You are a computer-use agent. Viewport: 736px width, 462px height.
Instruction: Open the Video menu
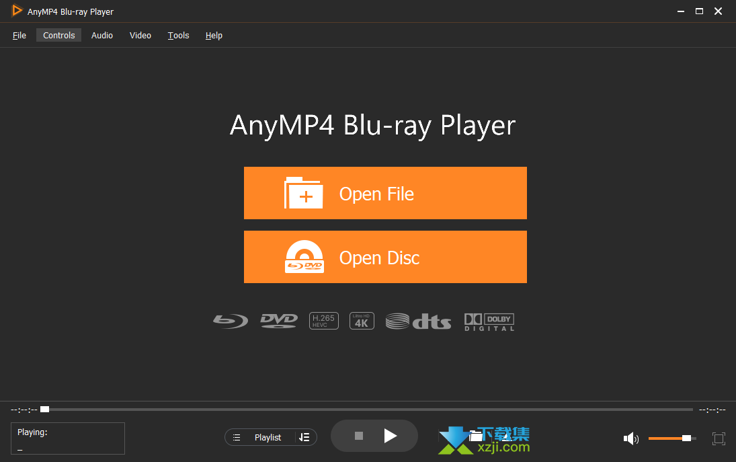click(140, 35)
